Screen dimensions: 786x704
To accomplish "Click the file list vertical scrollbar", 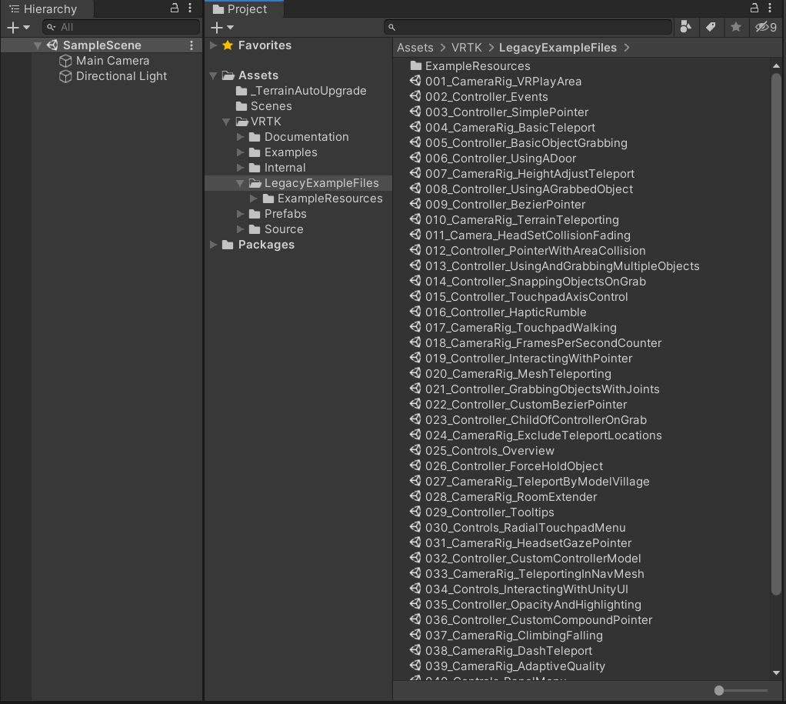I will [x=776, y=335].
